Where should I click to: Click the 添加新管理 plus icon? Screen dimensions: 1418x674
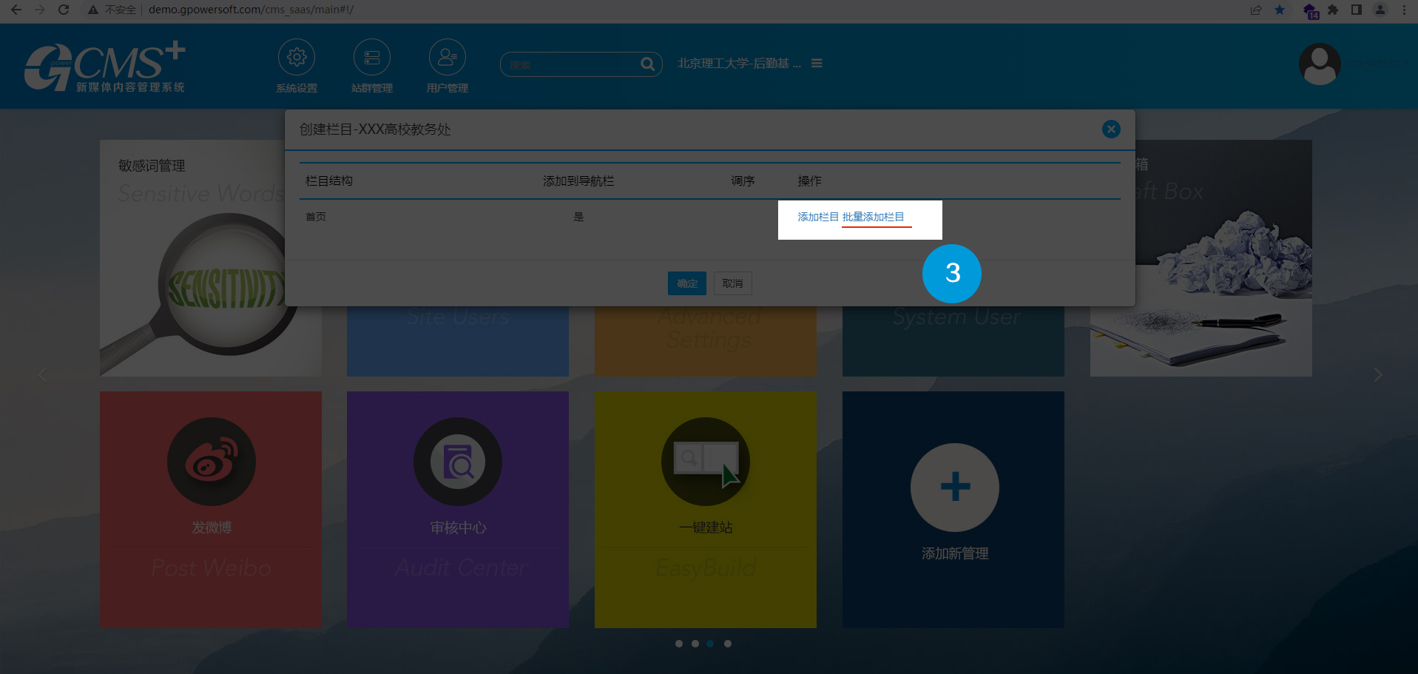click(954, 487)
